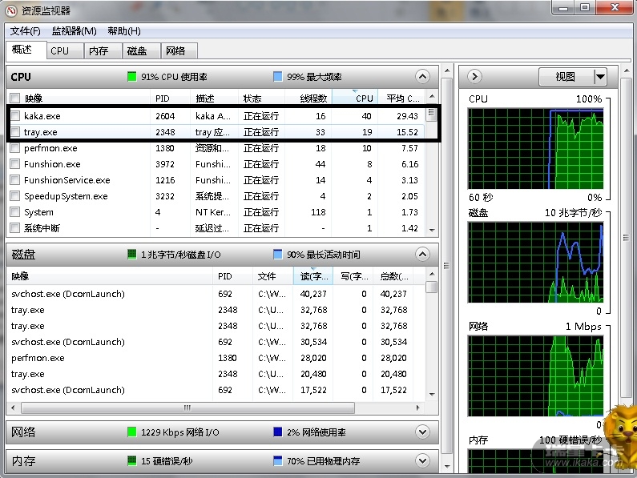Viewport: 637px width, 478px height.
Task: Sort CPU table by 线程数 column header
Action: click(x=308, y=98)
